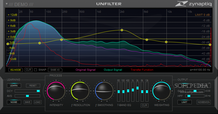Click the + 12dB scale label

(12, 15)
